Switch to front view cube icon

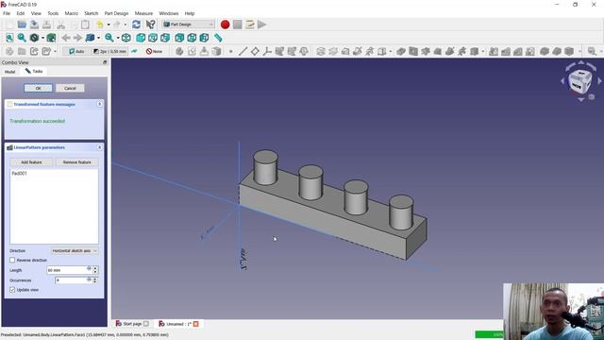coord(141,38)
